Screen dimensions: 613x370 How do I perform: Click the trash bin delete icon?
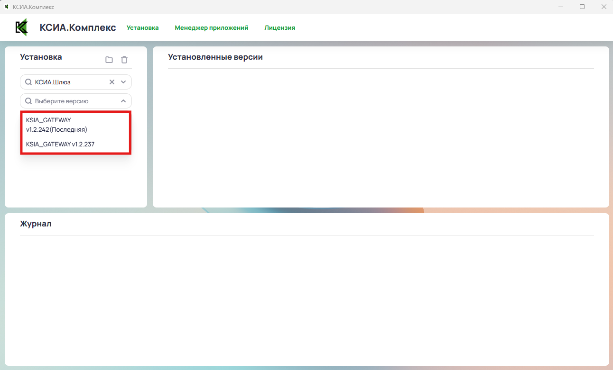point(124,60)
